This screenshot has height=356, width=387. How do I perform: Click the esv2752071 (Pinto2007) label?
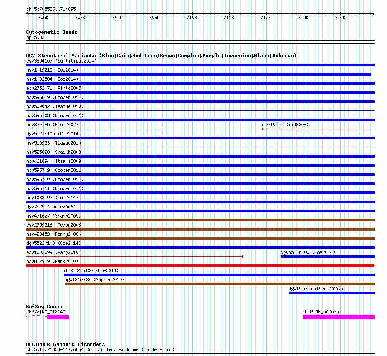pyautogui.click(x=55, y=88)
